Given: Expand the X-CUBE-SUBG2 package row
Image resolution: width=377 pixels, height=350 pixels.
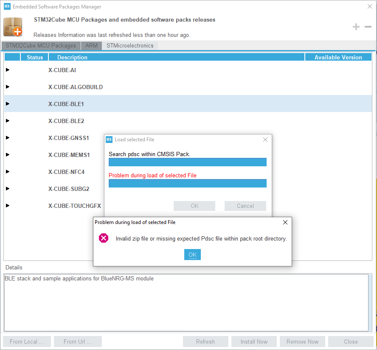Looking at the screenshot, I should (8, 188).
